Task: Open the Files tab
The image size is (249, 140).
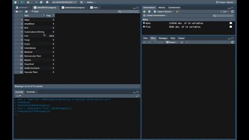Action: pos(145,38)
